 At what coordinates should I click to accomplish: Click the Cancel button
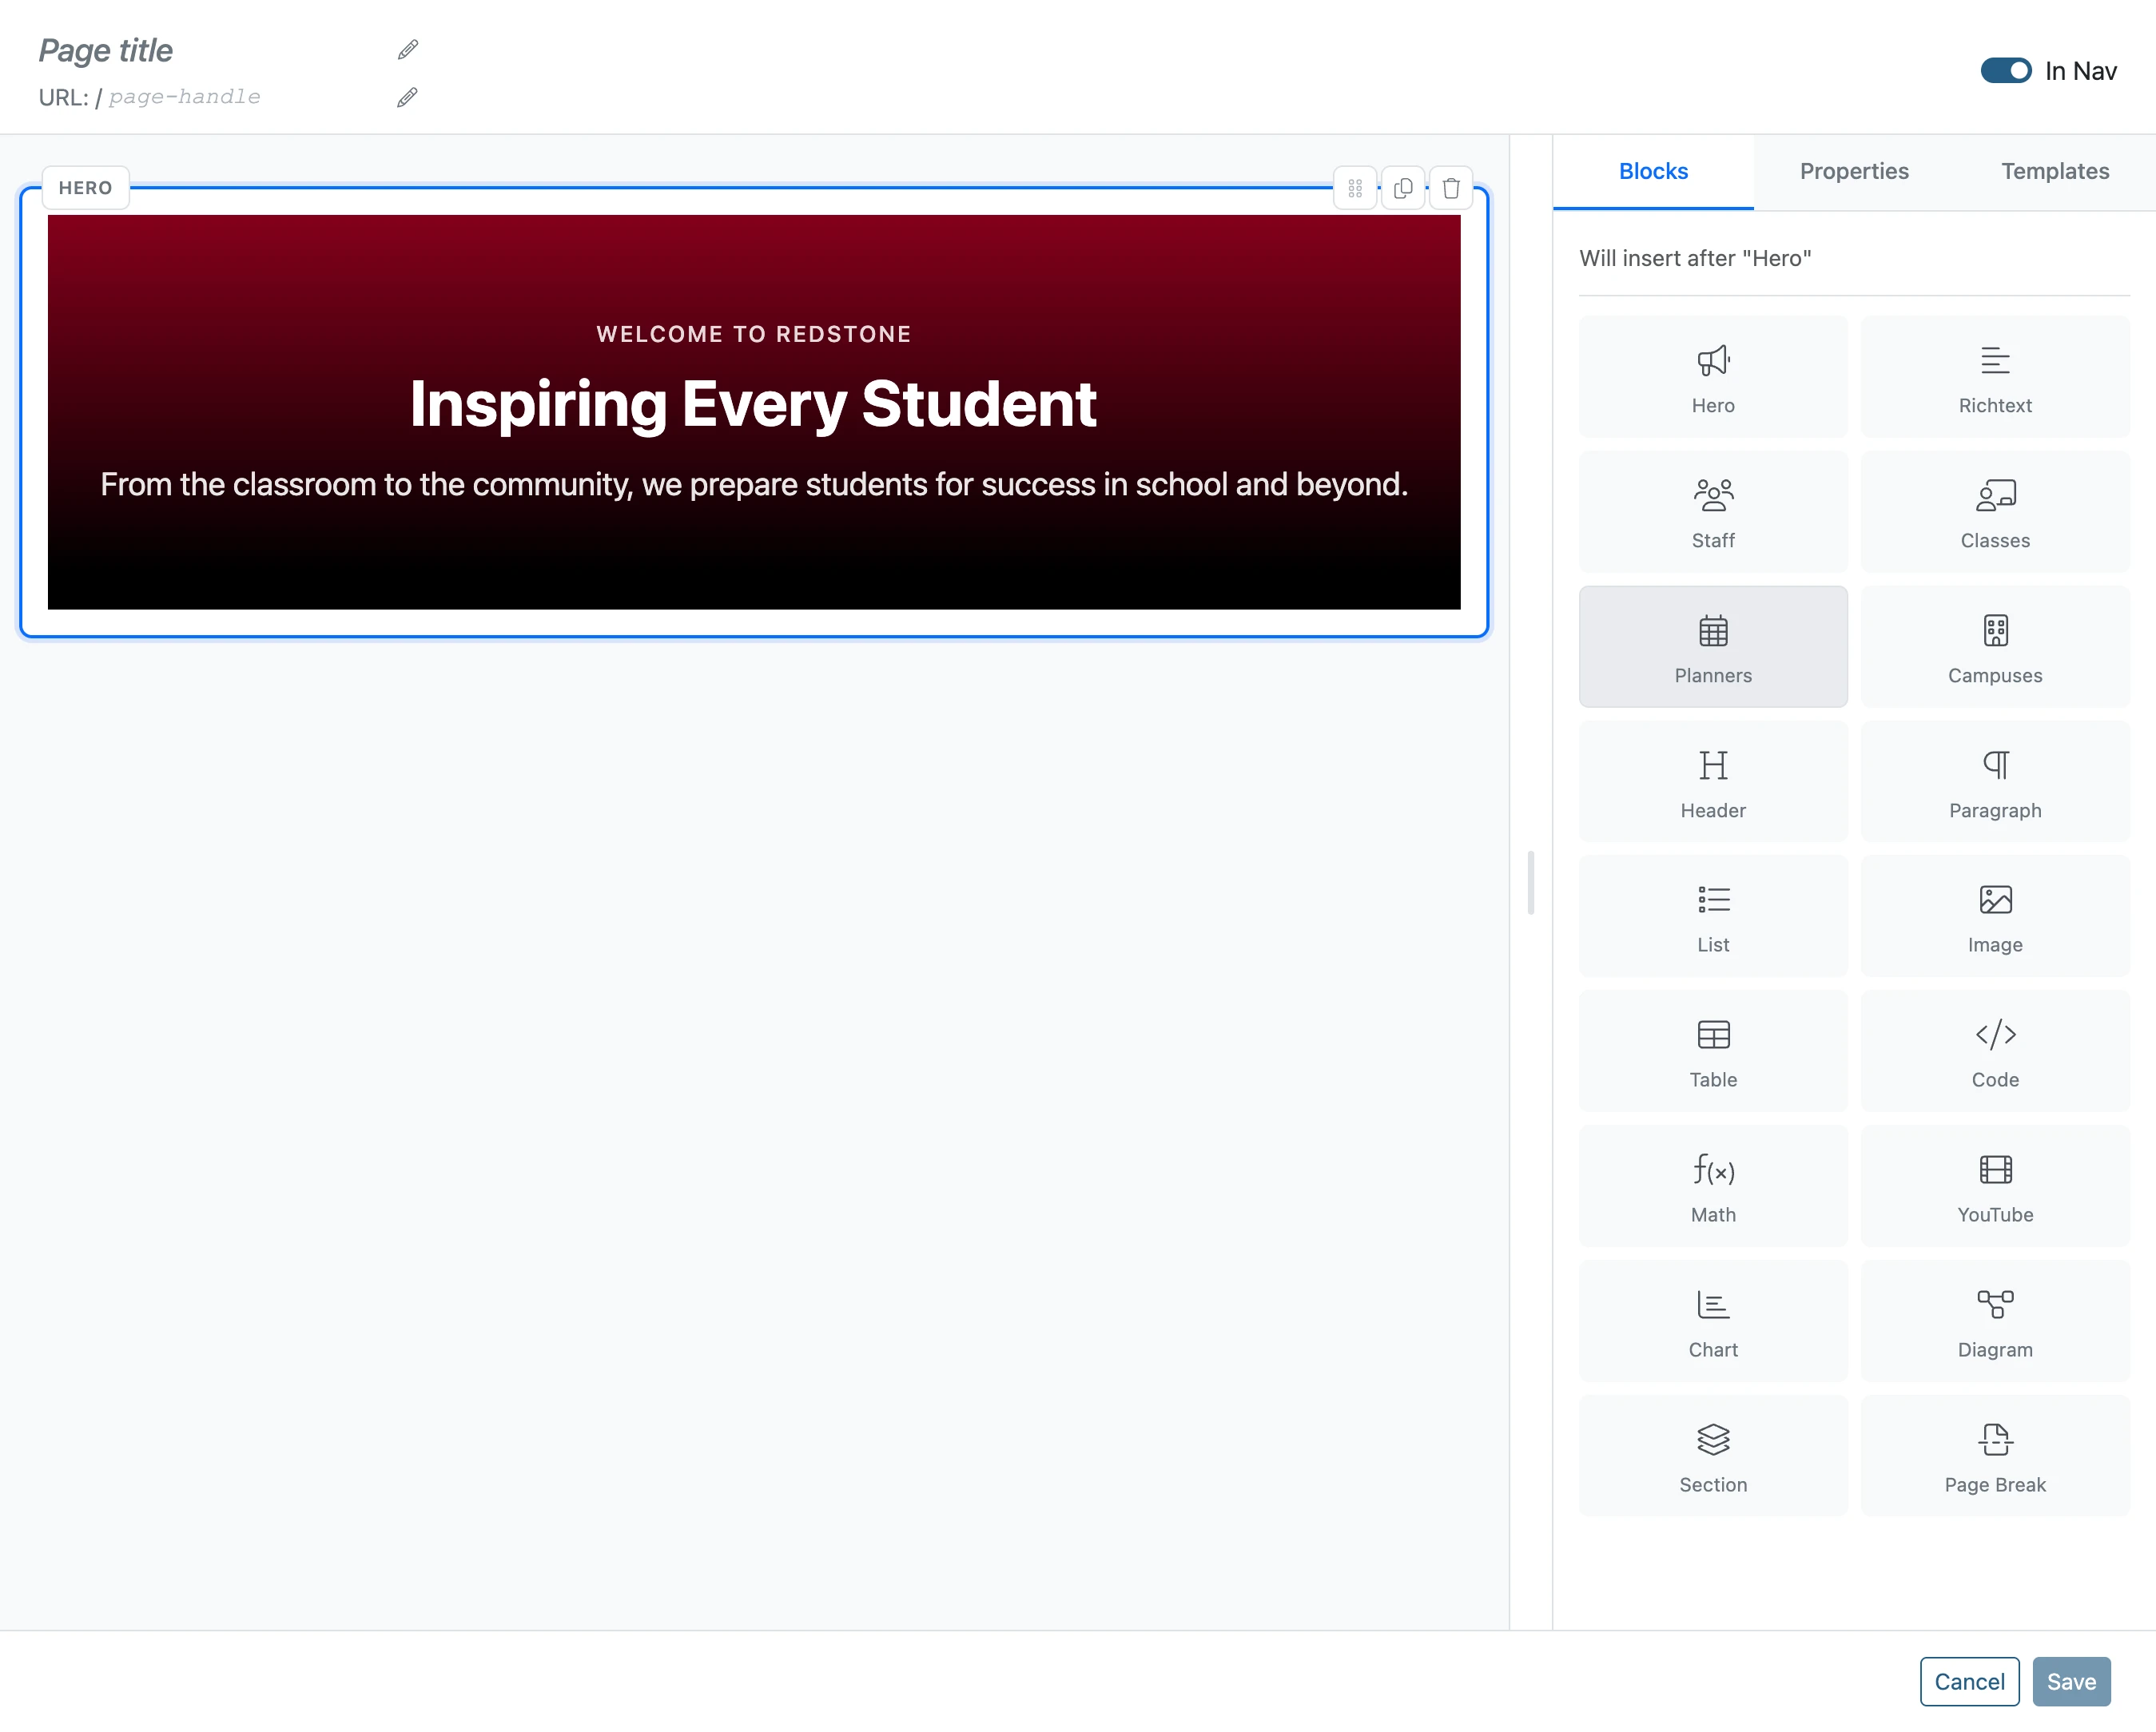click(x=1969, y=1681)
